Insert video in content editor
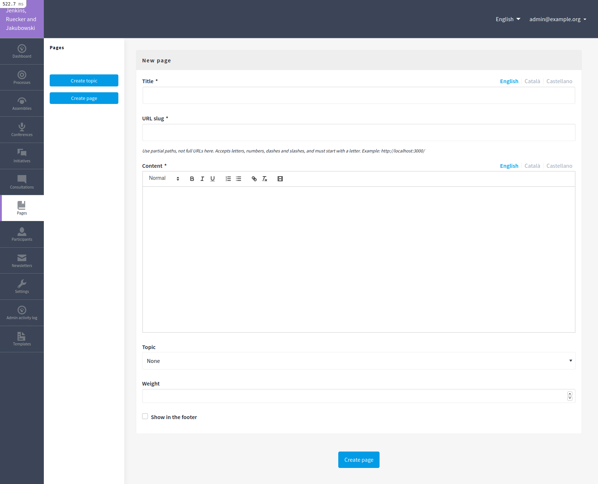 (x=280, y=179)
